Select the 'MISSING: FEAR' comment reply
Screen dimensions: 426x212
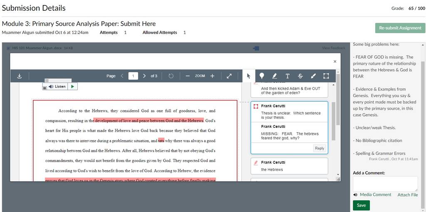[290, 132]
